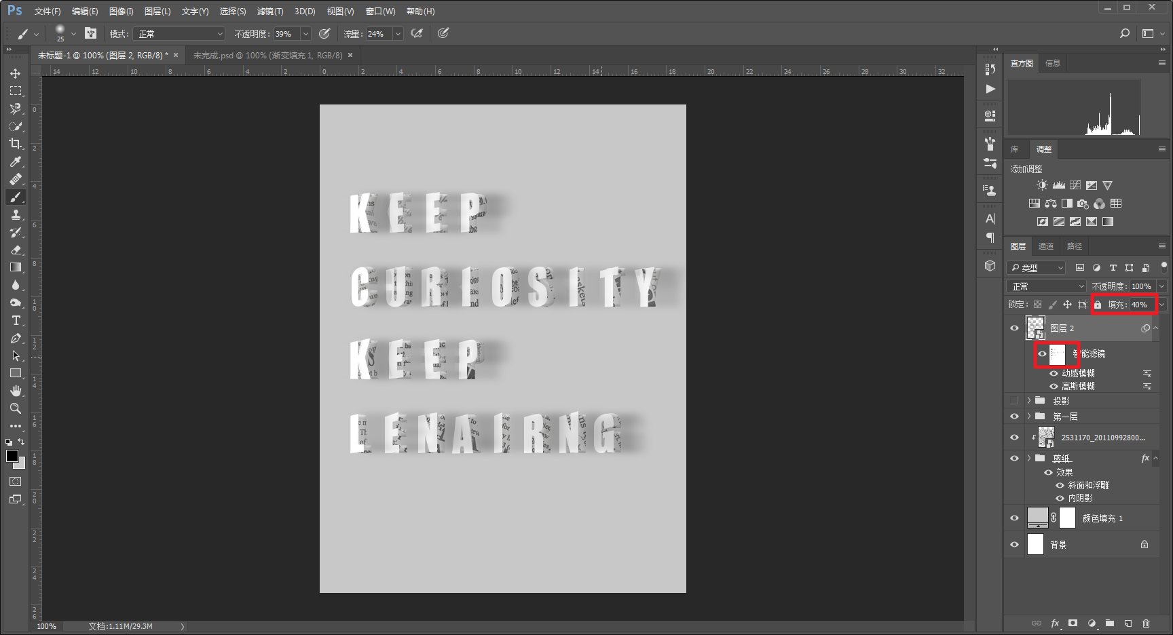Screen dimensions: 1173x635
Task: Edit 动感模糊 filter blending options
Action: coord(1147,373)
